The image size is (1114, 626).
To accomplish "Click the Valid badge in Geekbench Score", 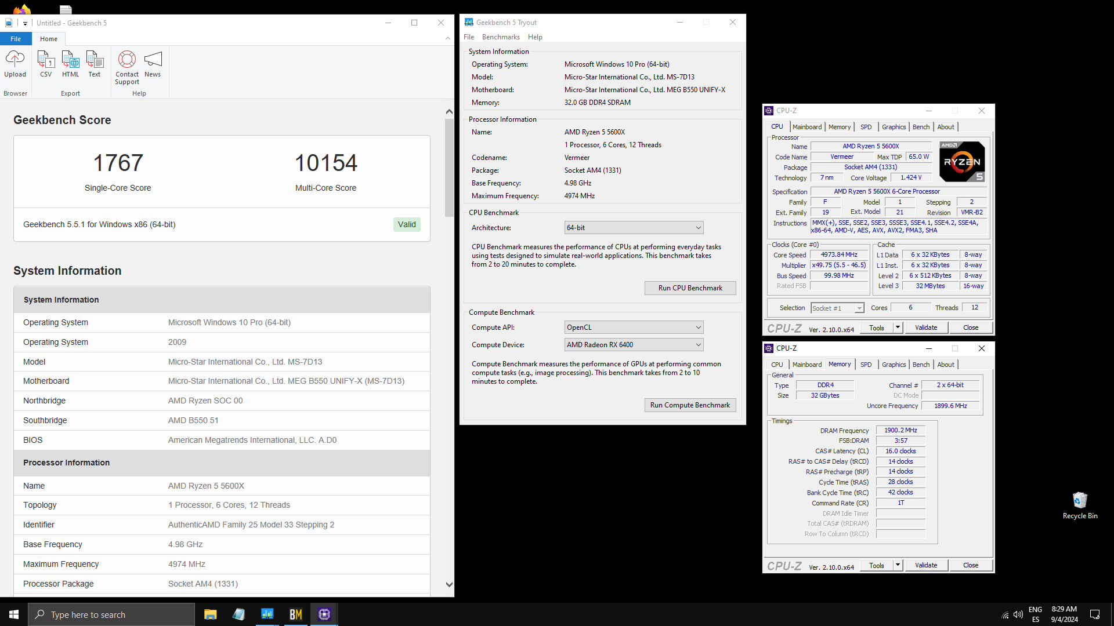I will click(407, 224).
